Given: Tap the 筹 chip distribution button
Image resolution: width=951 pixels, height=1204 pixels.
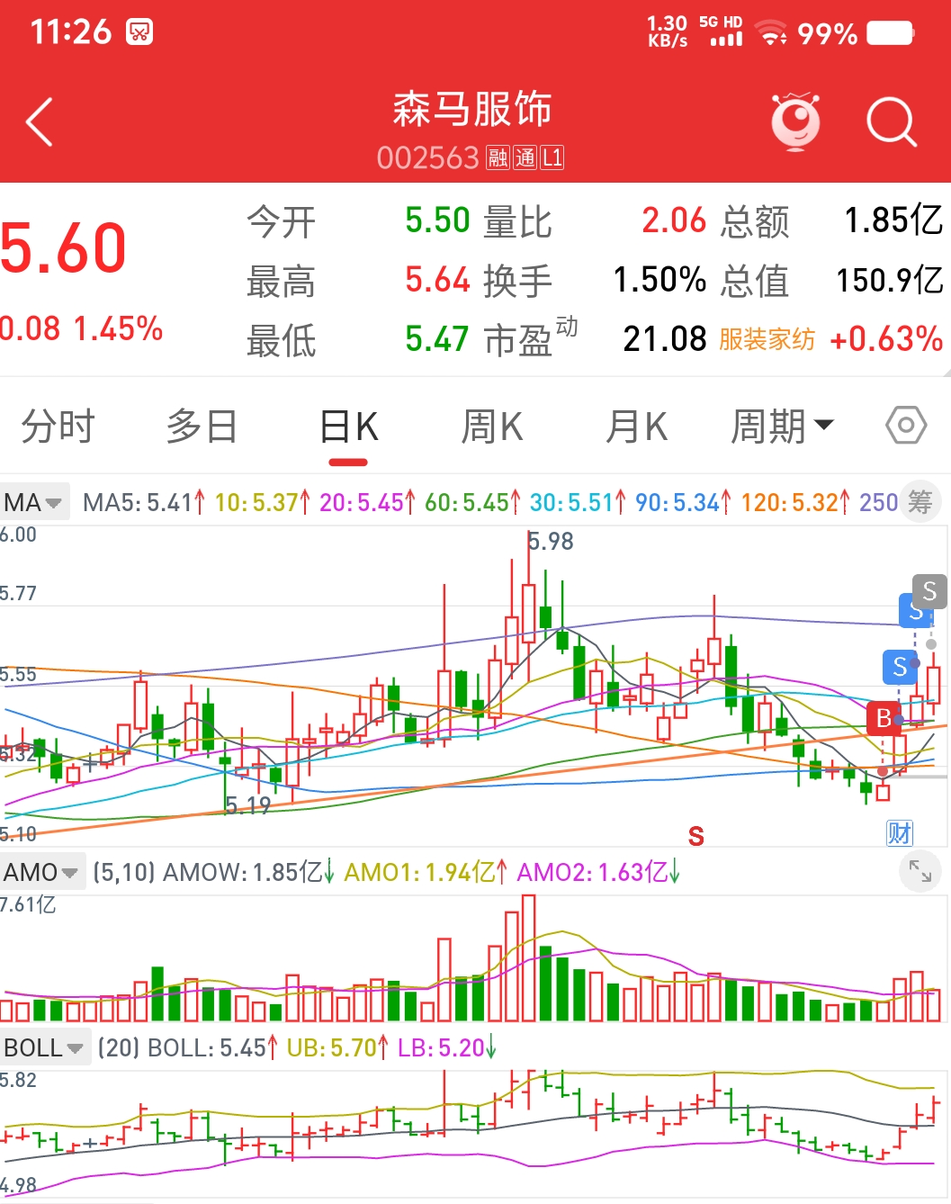Looking at the screenshot, I should tap(920, 502).
